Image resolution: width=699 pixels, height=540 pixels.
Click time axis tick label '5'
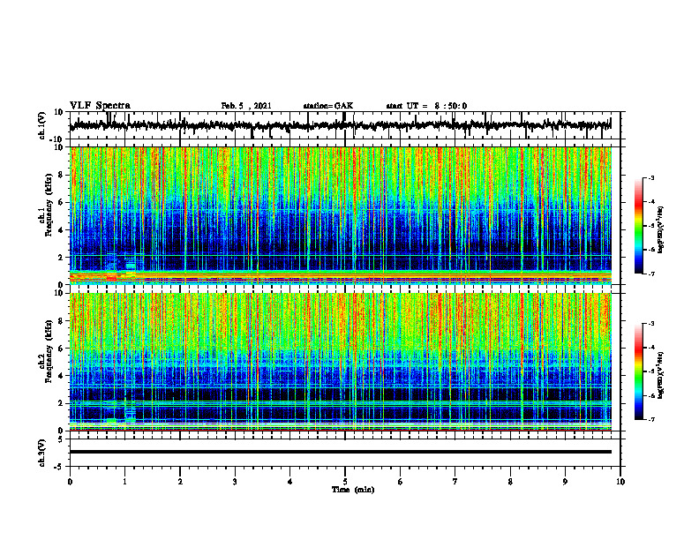pos(345,482)
